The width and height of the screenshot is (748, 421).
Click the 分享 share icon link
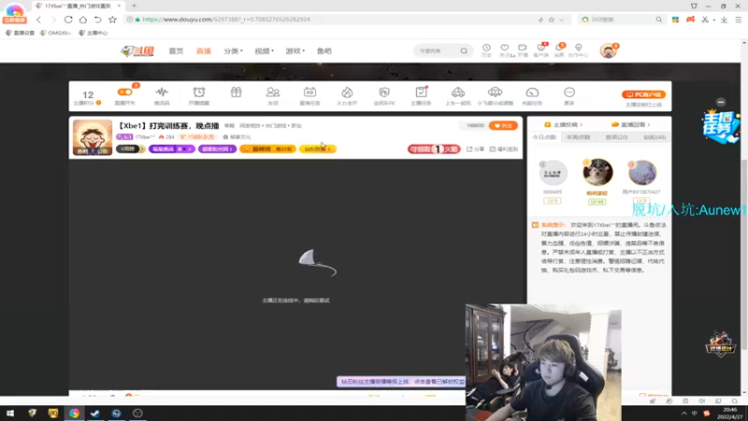click(475, 149)
